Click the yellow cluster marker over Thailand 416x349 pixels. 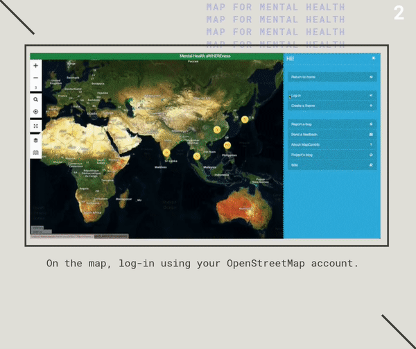[197, 156]
